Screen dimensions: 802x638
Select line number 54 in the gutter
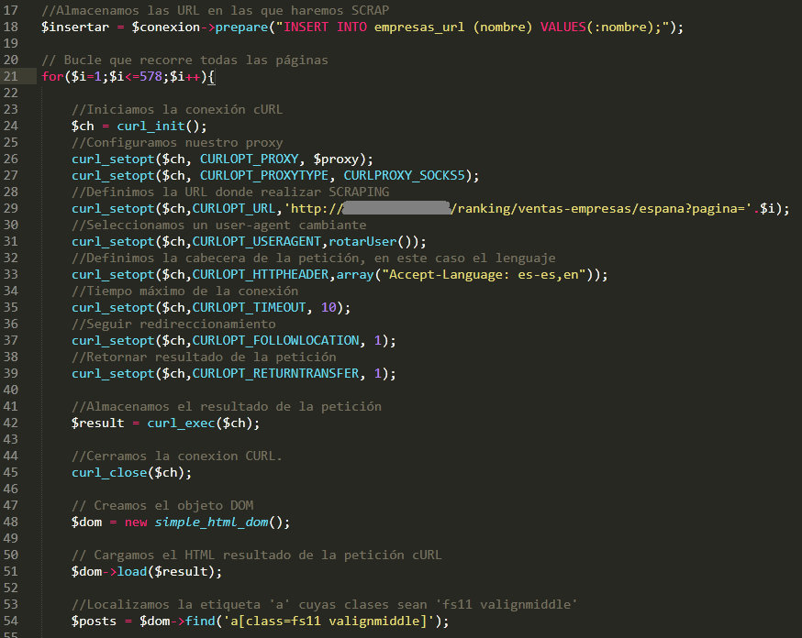coord(11,621)
